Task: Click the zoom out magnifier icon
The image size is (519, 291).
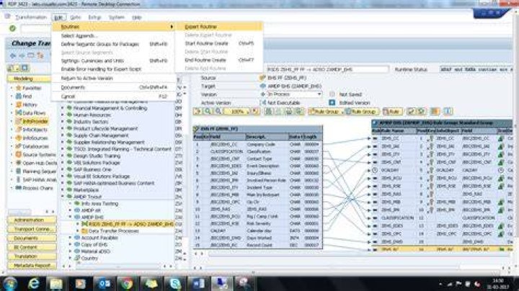Action: tap(218, 112)
